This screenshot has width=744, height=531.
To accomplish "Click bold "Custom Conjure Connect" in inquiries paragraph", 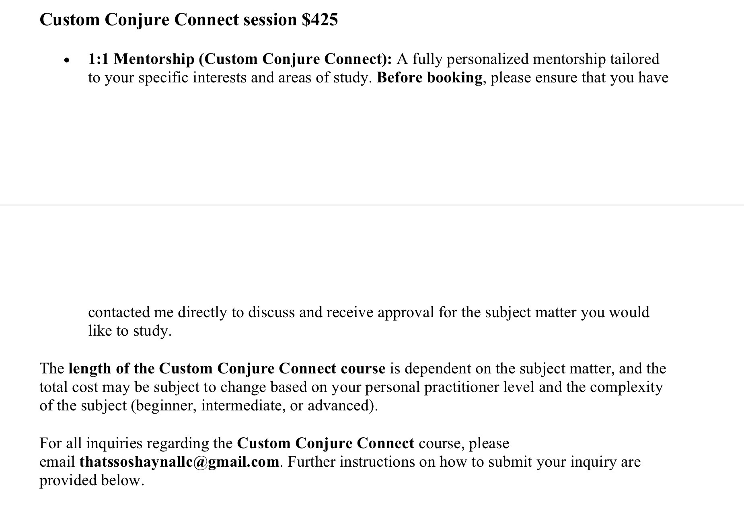I will click(x=325, y=443).
